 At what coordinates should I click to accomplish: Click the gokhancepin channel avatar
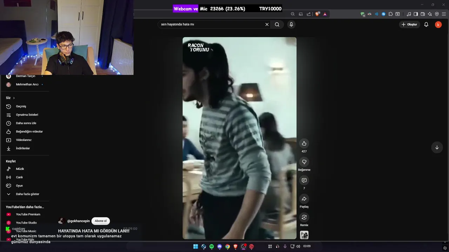tap(61, 221)
